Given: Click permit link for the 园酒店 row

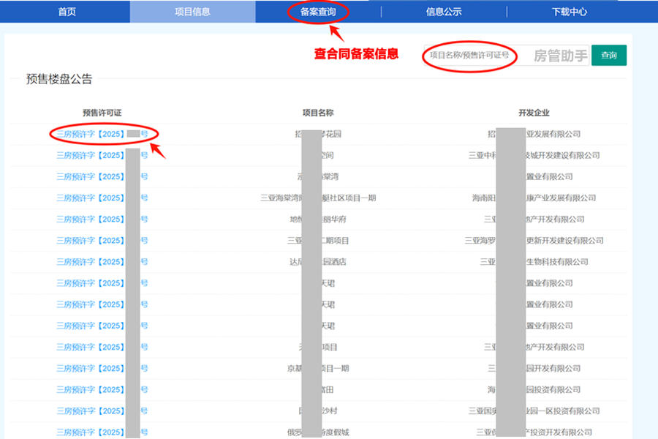Looking at the screenshot, I should 91,262.
